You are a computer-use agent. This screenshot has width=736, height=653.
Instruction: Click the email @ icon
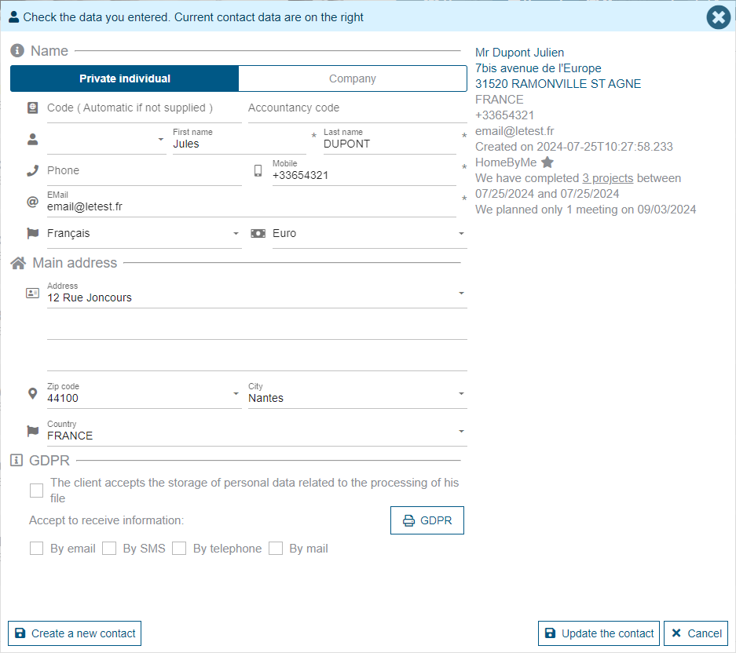click(x=32, y=202)
